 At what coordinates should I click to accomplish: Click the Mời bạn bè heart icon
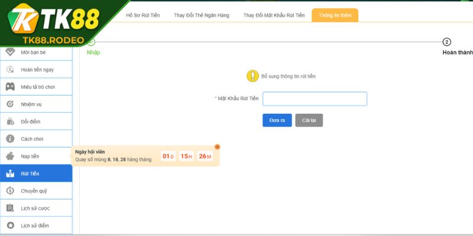tap(10, 53)
